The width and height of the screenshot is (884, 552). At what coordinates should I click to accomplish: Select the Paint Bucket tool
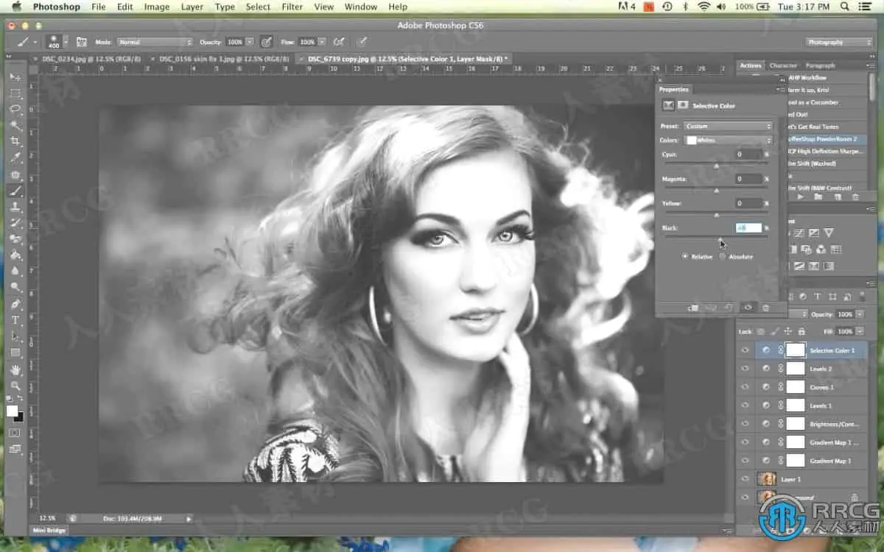coord(15,255)
